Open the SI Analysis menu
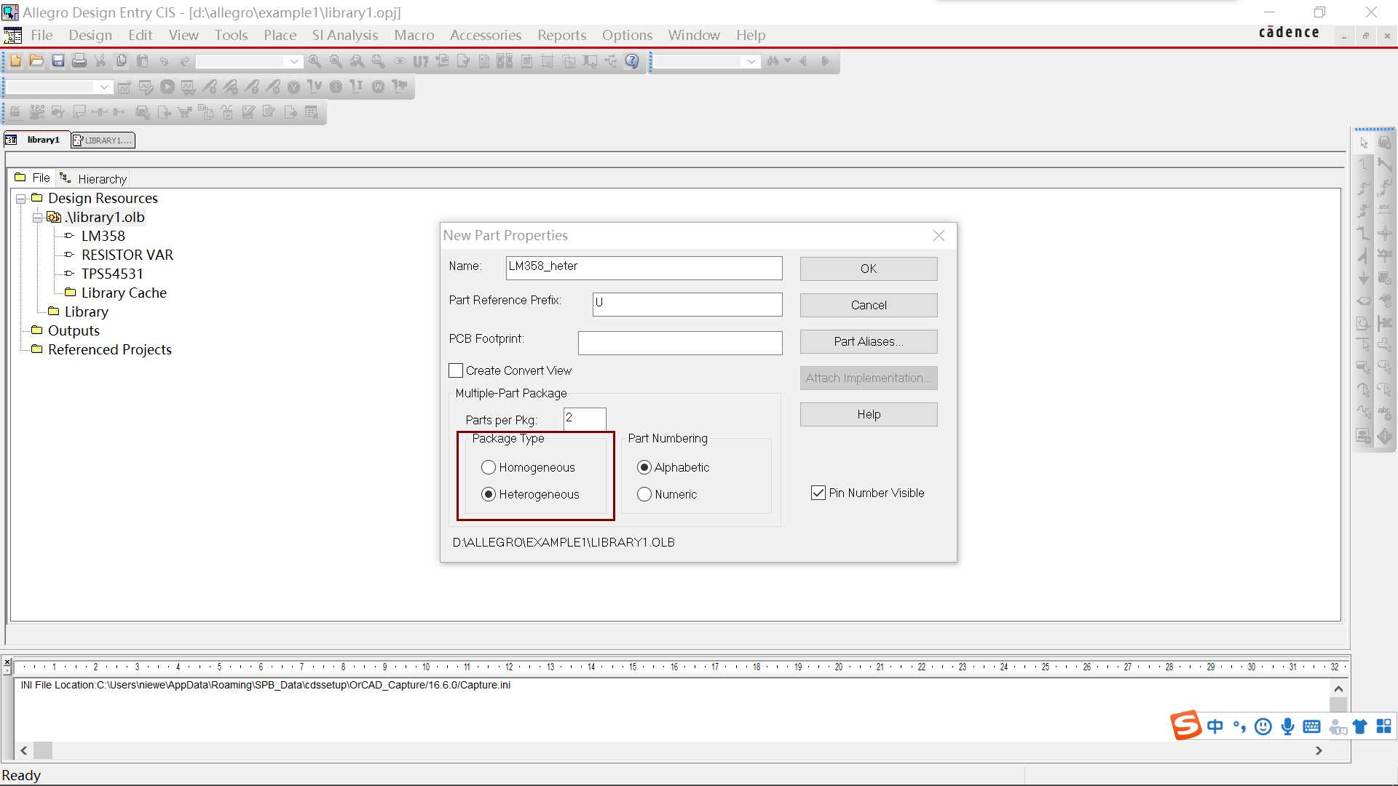The height and width of the screenshot is (786, 1398). pyautogui.click(x=345, y=35)
